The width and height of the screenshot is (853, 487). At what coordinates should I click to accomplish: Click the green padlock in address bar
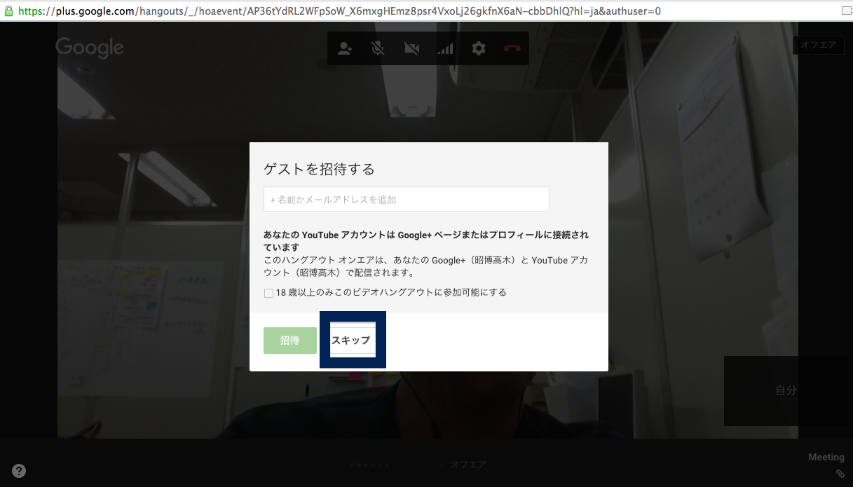click(x=8, y=11)
